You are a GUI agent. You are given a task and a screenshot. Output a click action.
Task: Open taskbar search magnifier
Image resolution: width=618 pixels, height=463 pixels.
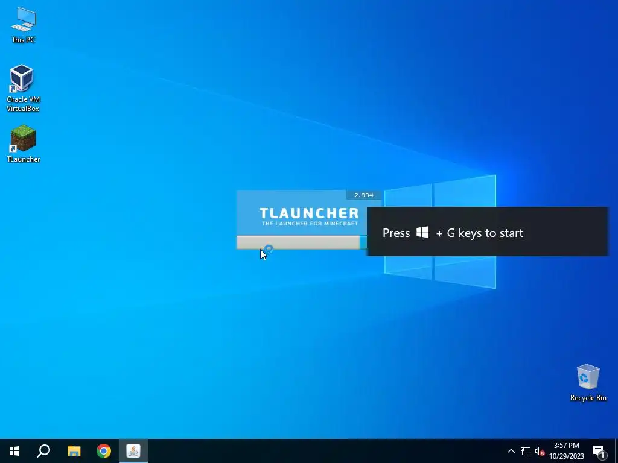click(43, 451)
